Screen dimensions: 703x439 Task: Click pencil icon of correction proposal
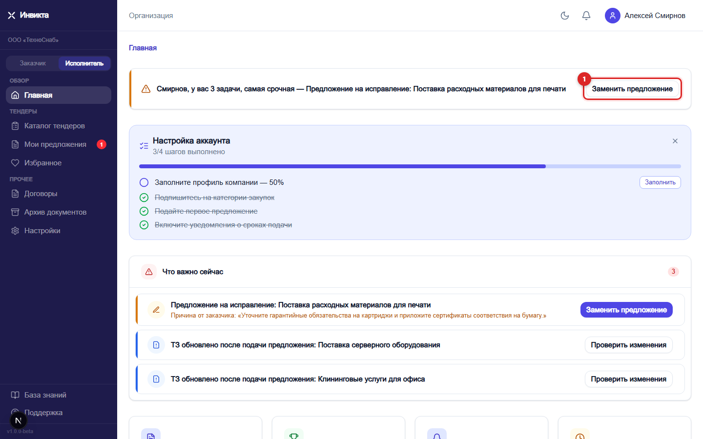[x=156, y=310]
